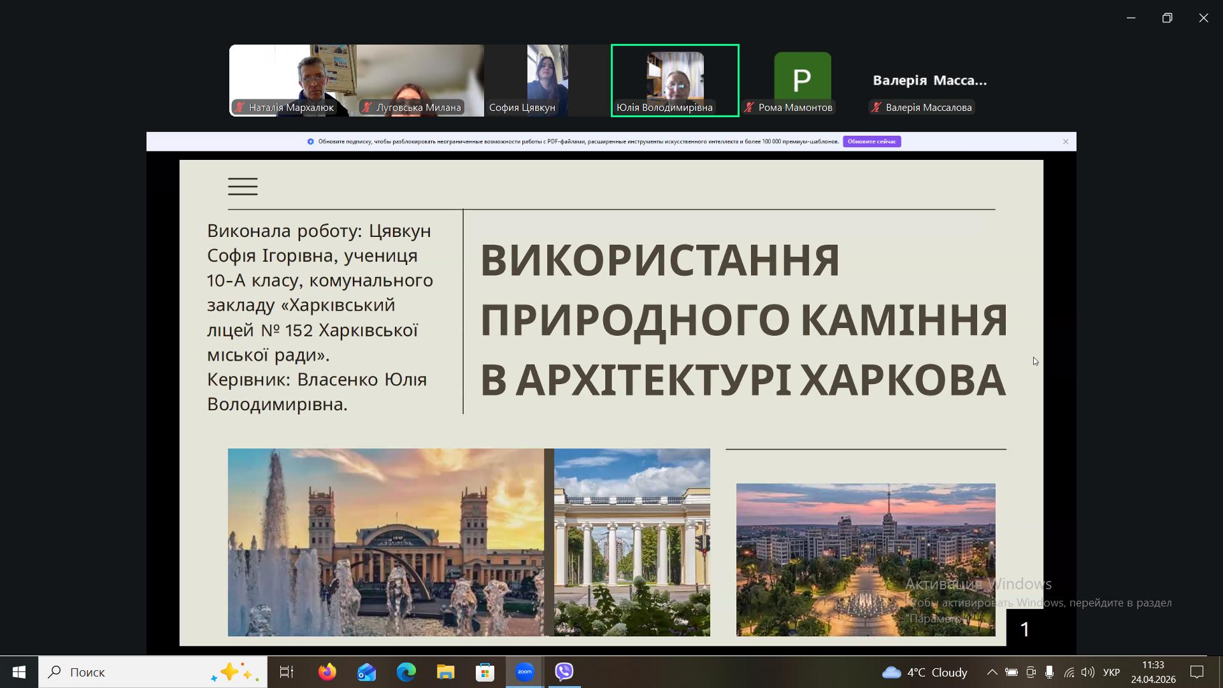Open the Outlook app from the taskbar
The image size is (1223, 688).
coord(366,672)
